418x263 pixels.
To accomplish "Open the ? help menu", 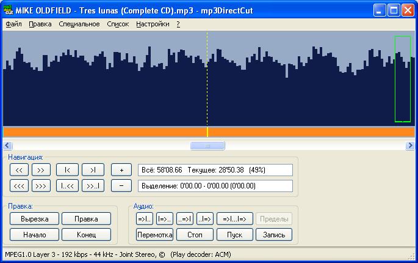I will coord(178,24).
